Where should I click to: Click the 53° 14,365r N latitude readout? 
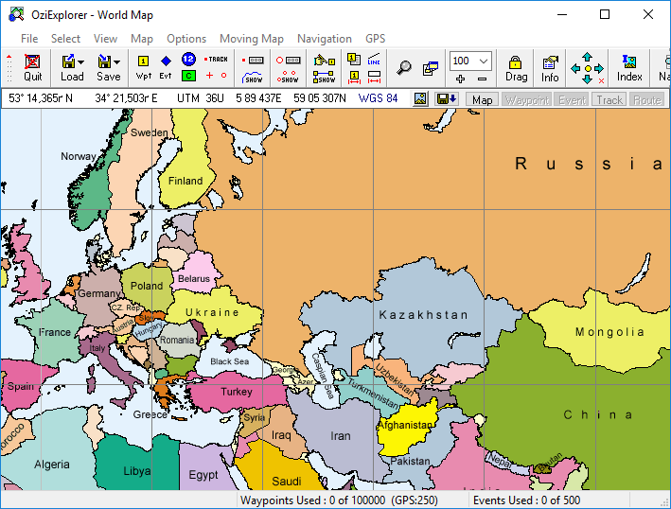click(x=41, y=98)
